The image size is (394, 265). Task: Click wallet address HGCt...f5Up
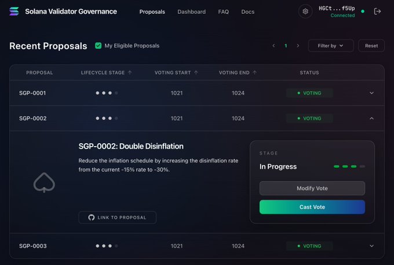point(337,8)
